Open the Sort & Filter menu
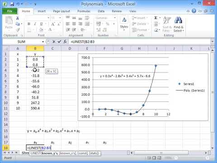This screenshot has height=163, width=217. 167,24
